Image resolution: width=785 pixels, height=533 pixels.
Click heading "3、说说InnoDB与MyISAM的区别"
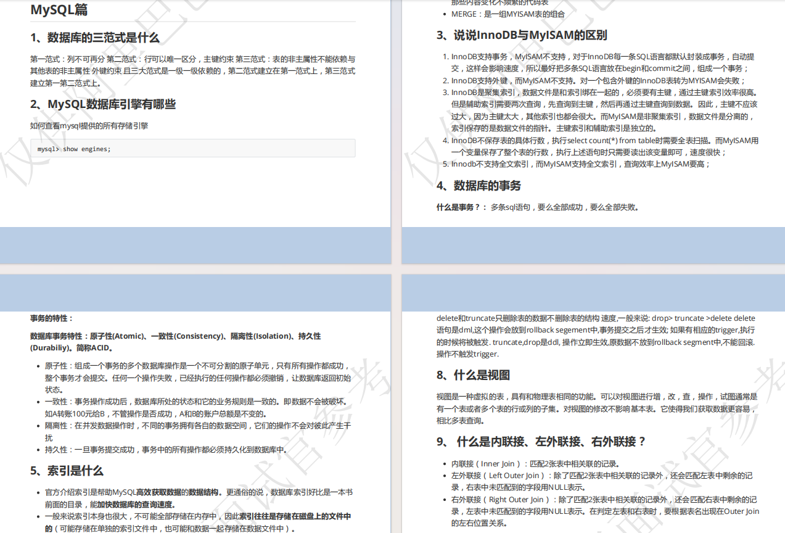point(522,35)
